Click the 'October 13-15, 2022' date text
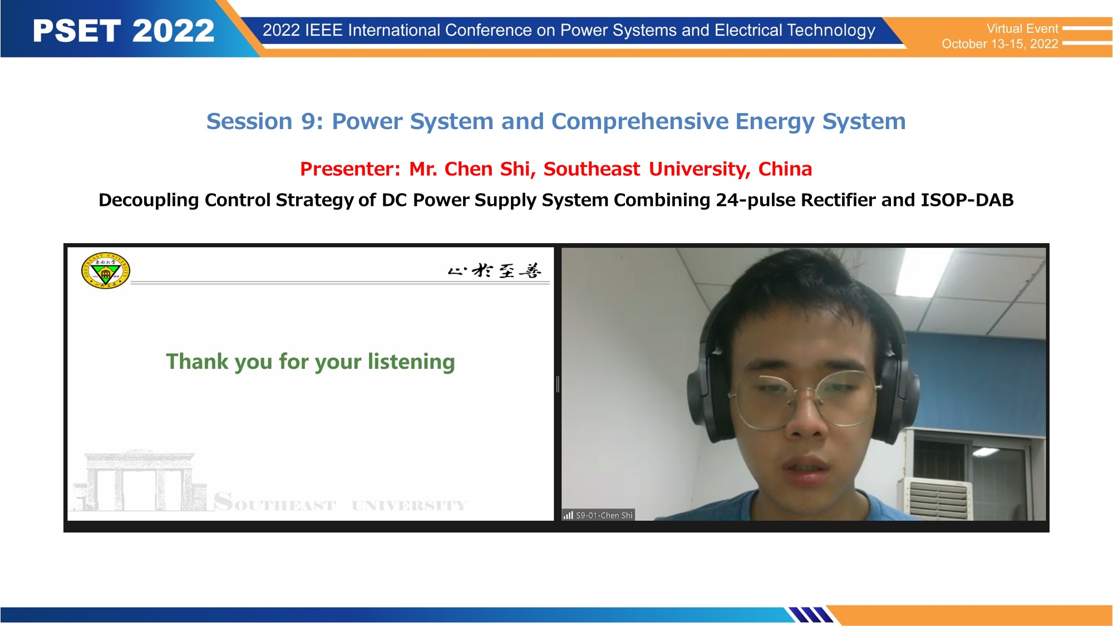 pyautogui.click(x=999, y=44)
